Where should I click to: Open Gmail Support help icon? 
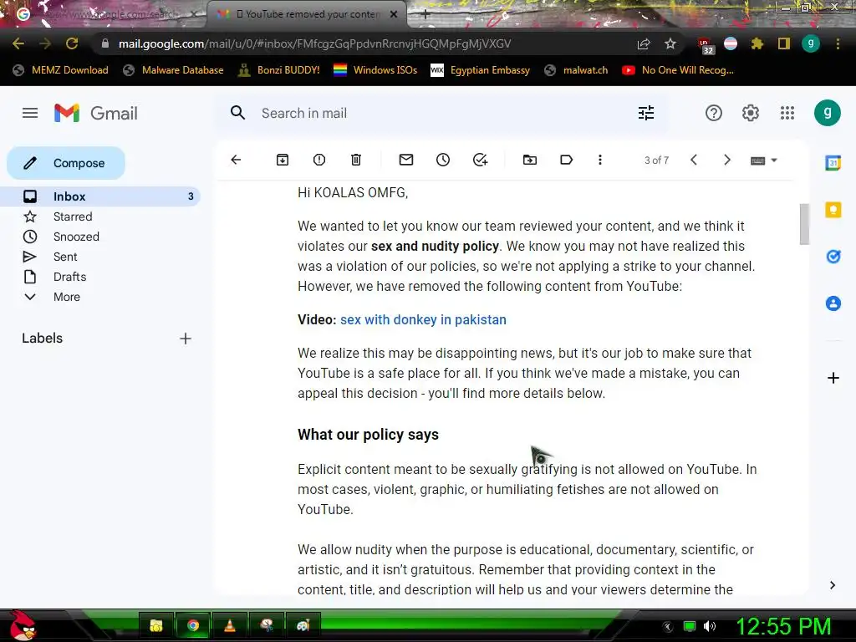714,113
